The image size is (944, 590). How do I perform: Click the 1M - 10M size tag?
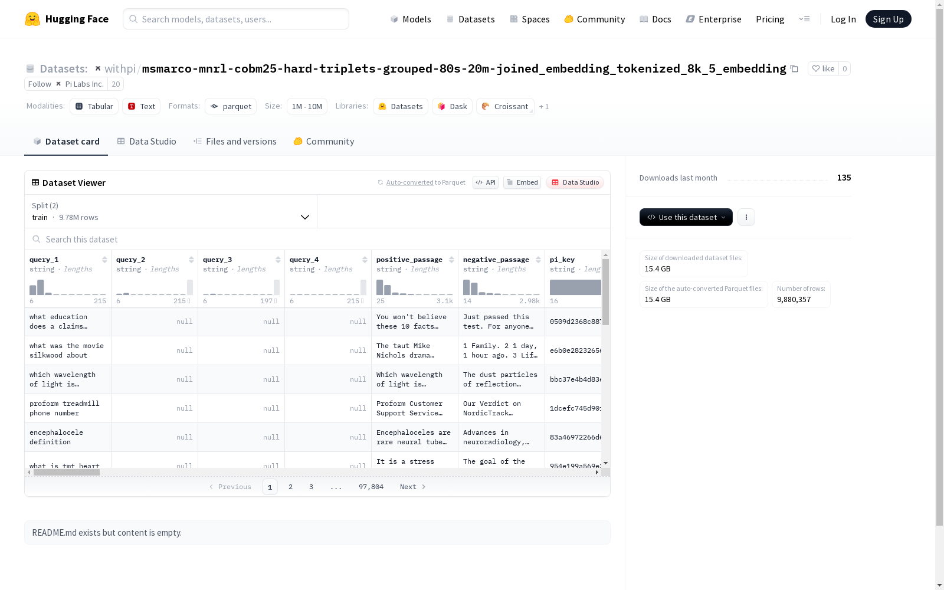(307, 106)
